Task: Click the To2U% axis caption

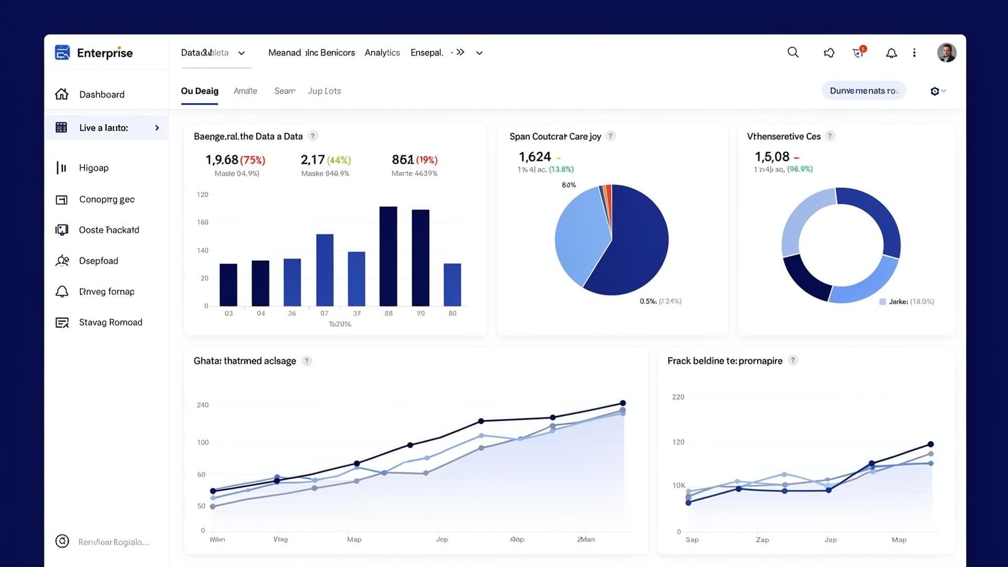Action: (340, 324)
